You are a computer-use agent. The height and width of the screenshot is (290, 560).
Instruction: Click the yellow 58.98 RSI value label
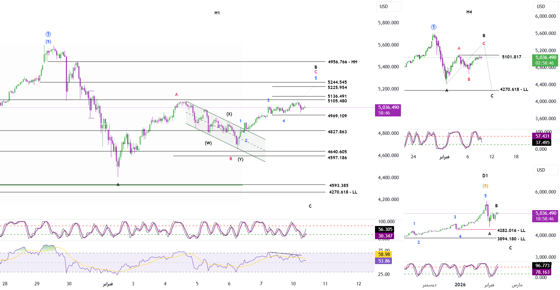384,254
